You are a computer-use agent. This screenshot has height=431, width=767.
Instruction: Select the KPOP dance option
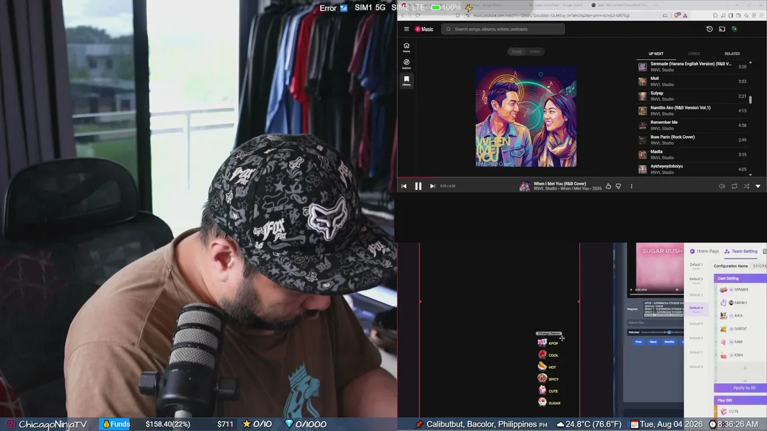[x=548, y=343]
